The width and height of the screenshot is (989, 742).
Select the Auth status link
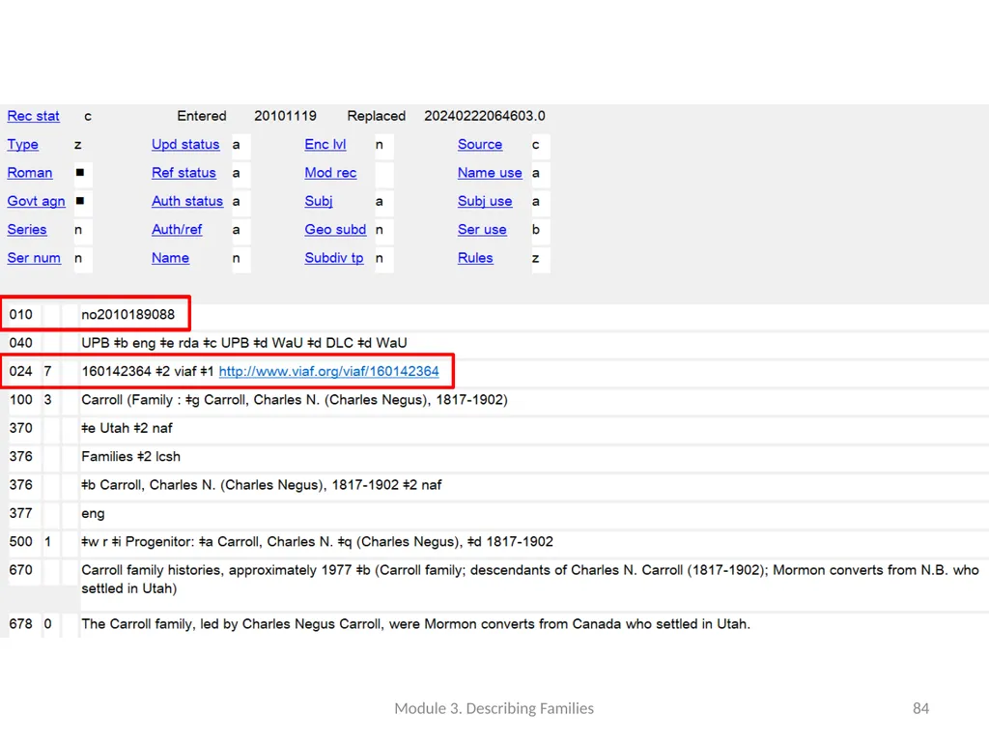187,201
